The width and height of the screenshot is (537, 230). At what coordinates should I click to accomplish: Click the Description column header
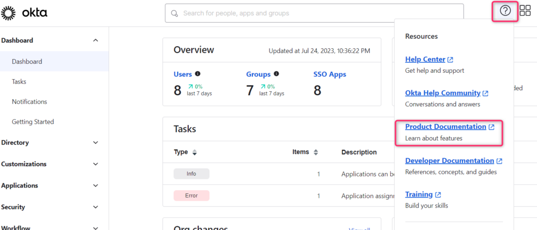point(359,152)
